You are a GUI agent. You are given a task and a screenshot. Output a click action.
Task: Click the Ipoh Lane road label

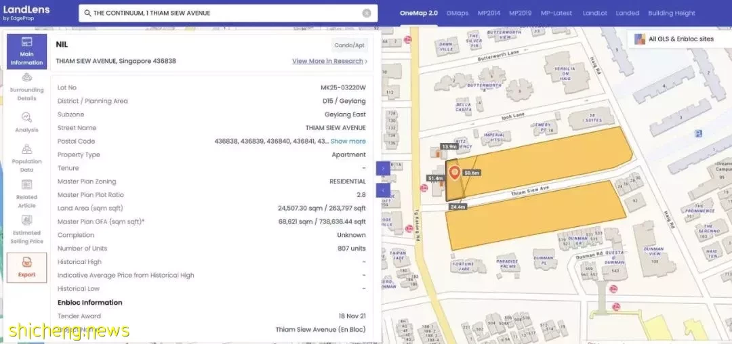[x=514, y=116]
